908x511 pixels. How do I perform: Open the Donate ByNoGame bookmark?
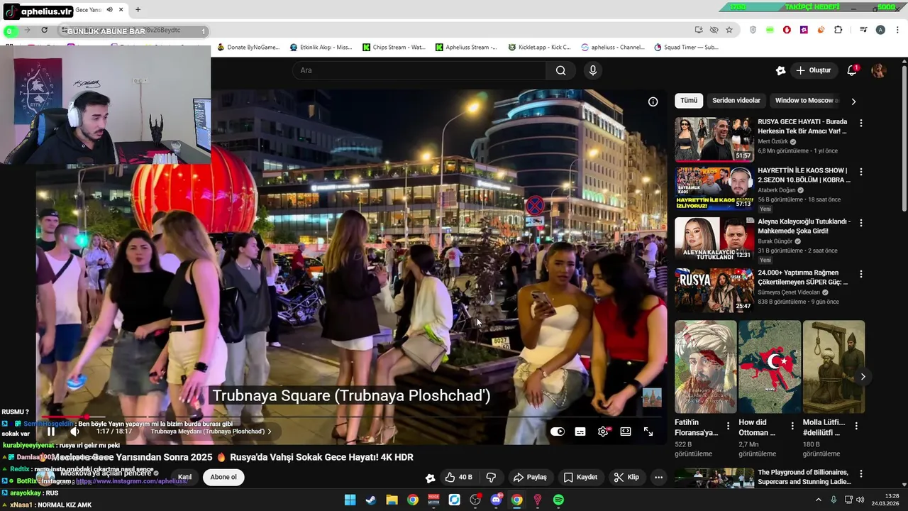click(248, 48)
